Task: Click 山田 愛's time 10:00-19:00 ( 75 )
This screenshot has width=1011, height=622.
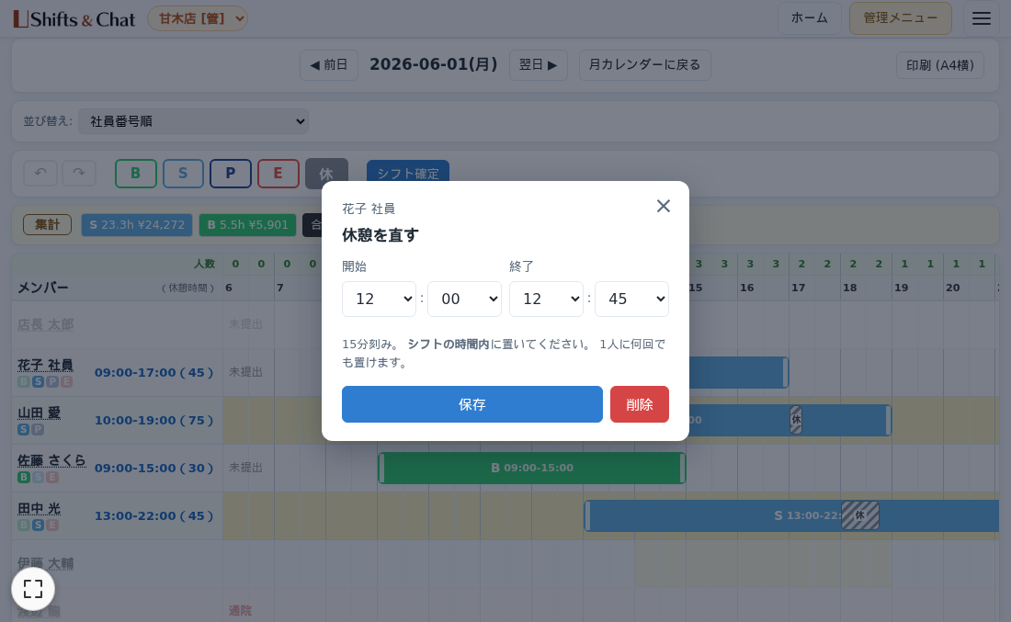Action: (154, 420)
